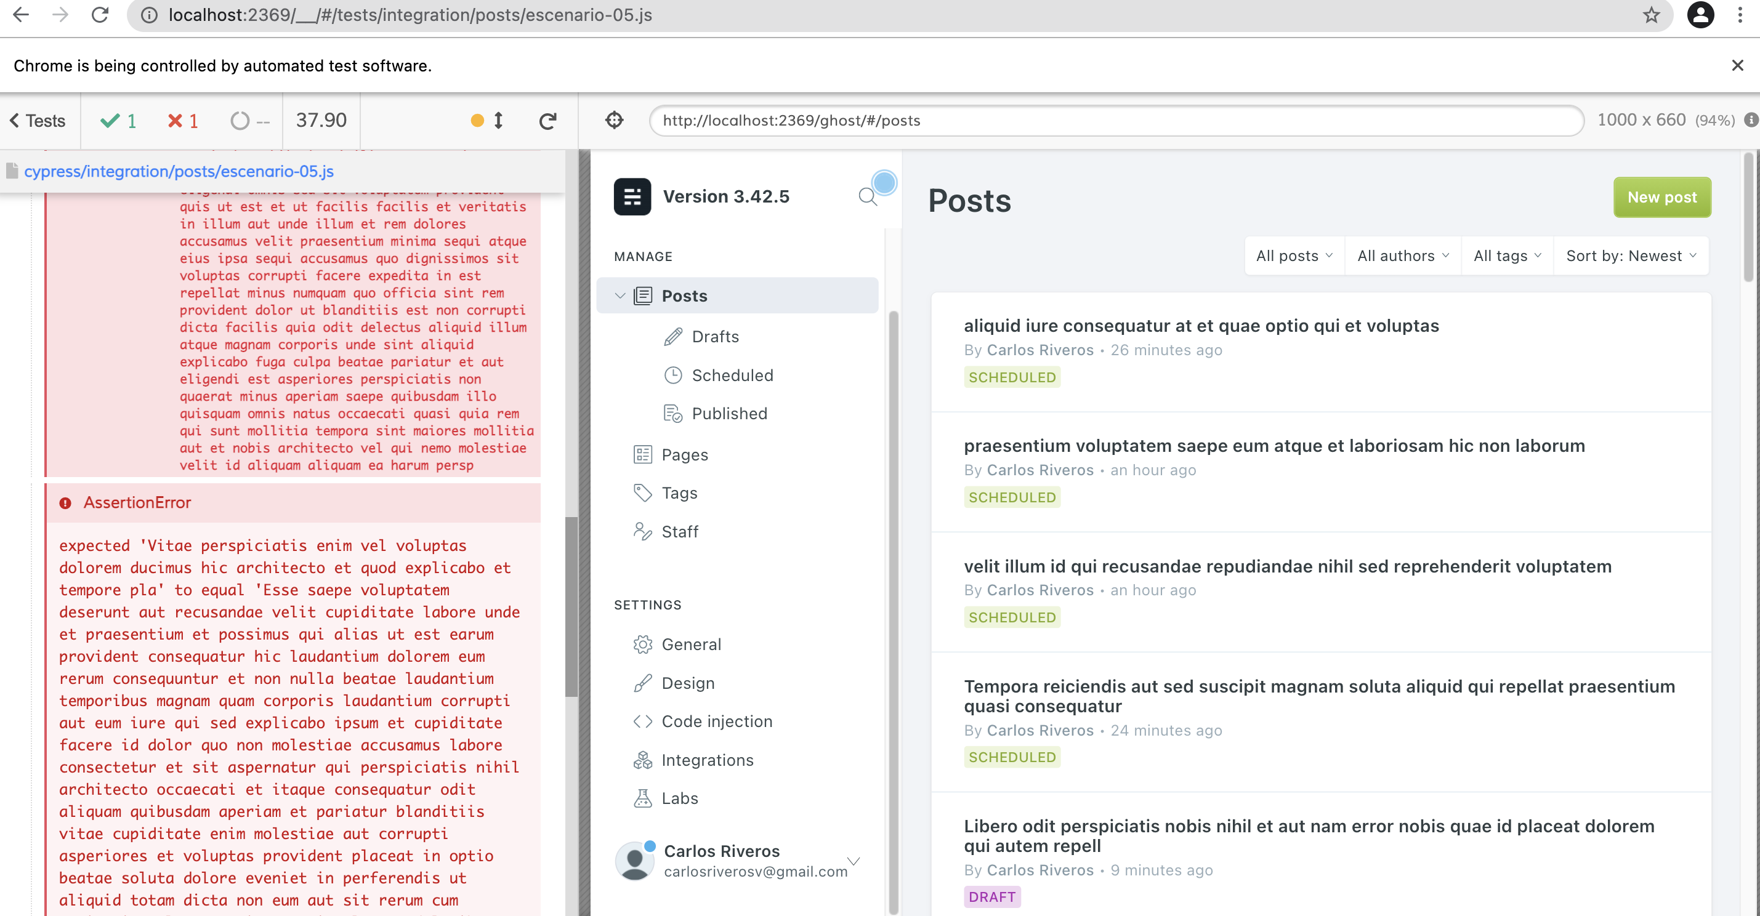Expand the Carlos Riveros user menu
Viewport: 1760px width, 916px height.
854,861
